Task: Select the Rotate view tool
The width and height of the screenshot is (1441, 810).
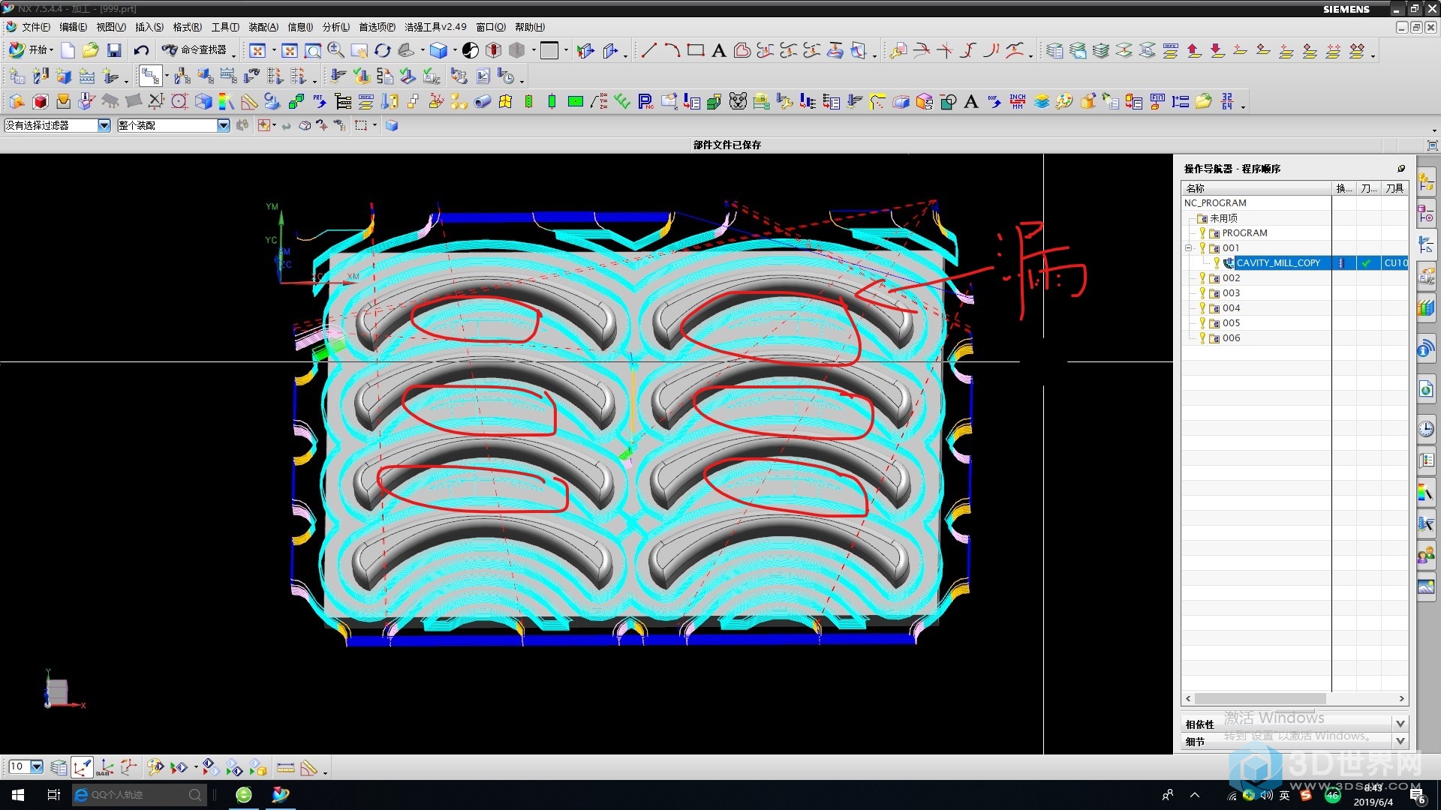Action: (383, 50)
